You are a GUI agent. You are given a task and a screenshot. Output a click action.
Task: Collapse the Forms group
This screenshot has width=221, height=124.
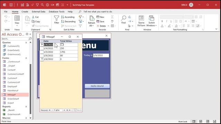tap(26, 58)
